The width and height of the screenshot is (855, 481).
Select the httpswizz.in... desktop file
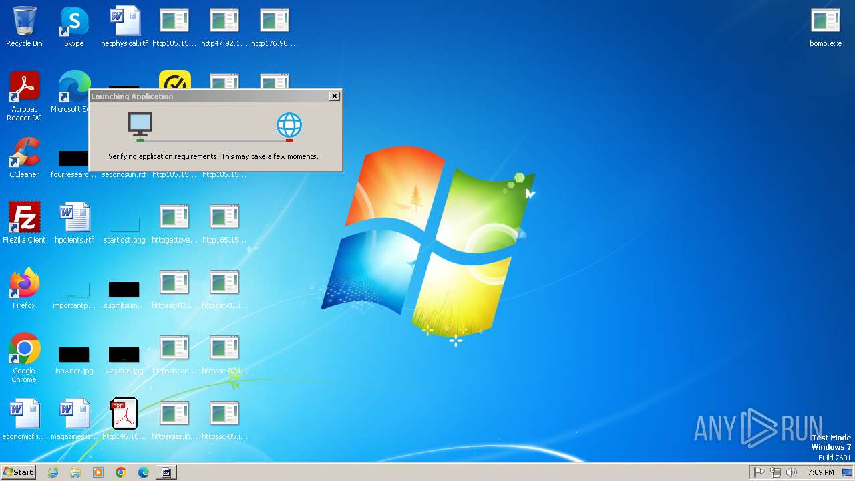tap(174, 420)
